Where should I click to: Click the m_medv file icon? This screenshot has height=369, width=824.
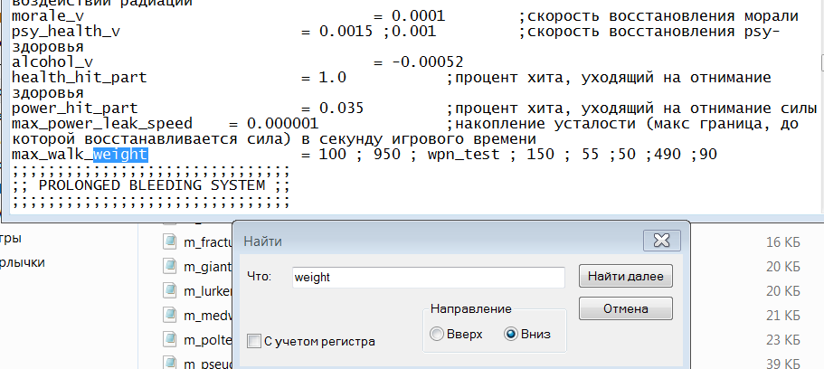[x=170, y=316]
